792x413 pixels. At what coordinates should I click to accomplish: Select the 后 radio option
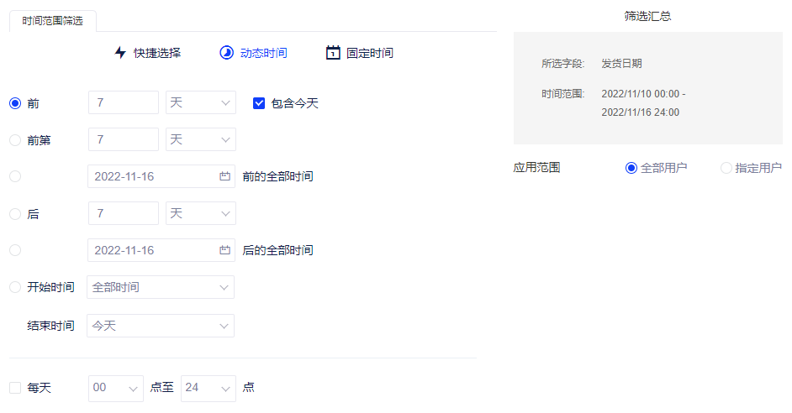click(15, 214)
